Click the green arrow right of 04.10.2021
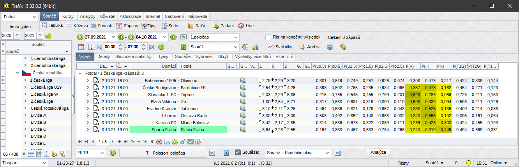Viewport: 519px width, 167px height. [x=174, y=37]
